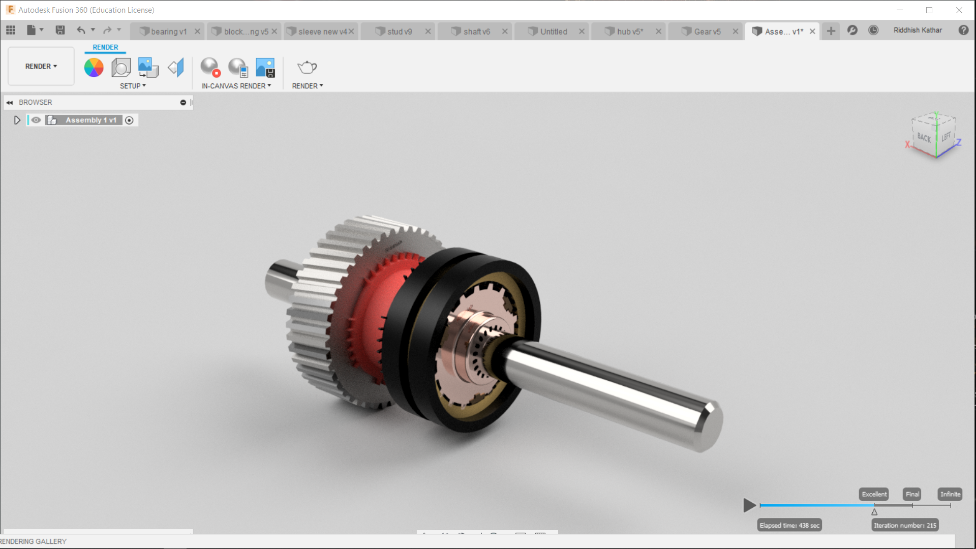Select the RENDER ribbon tab

pyautogui.click(x=105, y=47)
